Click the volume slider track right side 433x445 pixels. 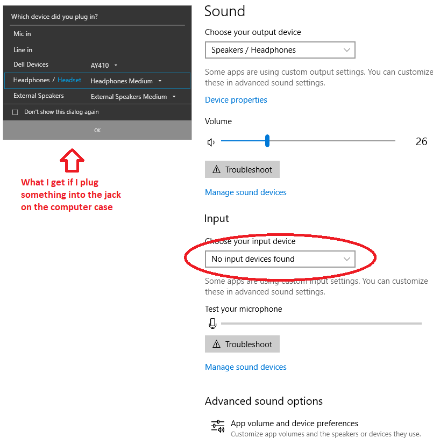tap(332, 141)
